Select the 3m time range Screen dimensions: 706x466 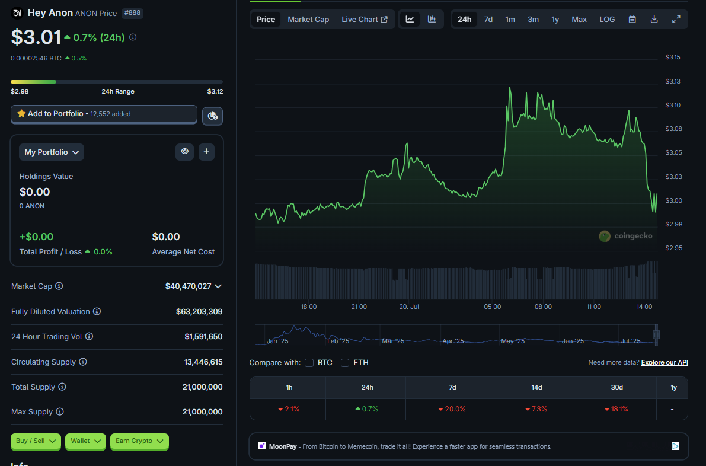[533, 20]
